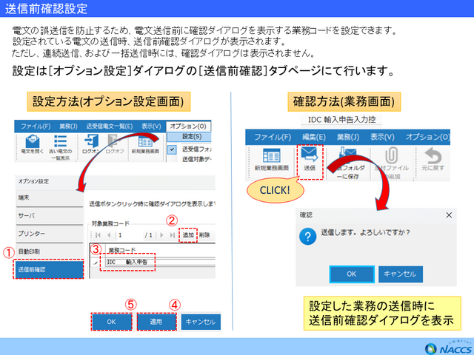Open 表示(V) menu in options window
Viewport: 474px width, 355px height.
click(151, 126)
